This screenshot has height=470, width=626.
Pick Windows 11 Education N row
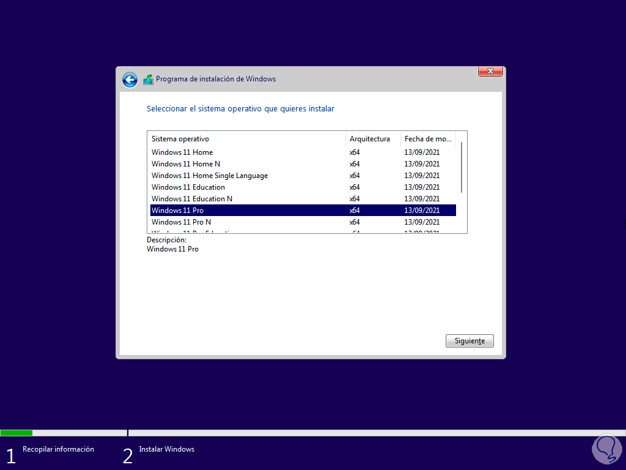tap(303, 199)
